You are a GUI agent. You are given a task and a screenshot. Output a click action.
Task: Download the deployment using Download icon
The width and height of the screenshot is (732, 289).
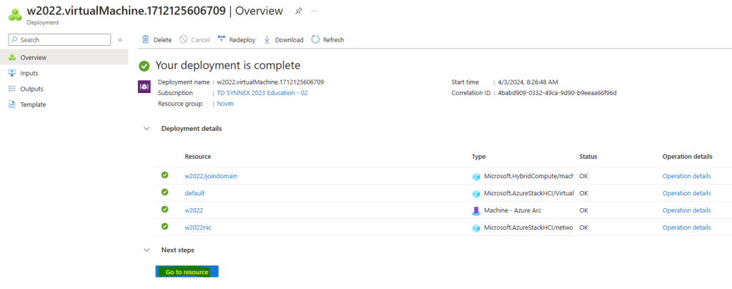pos(267,39)
